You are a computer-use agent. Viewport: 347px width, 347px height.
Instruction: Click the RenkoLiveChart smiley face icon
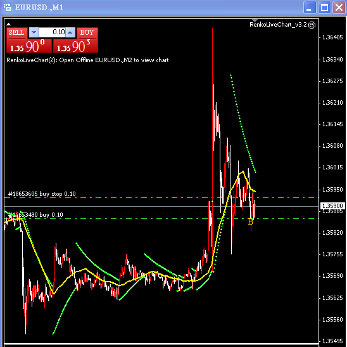pos(312,25)
